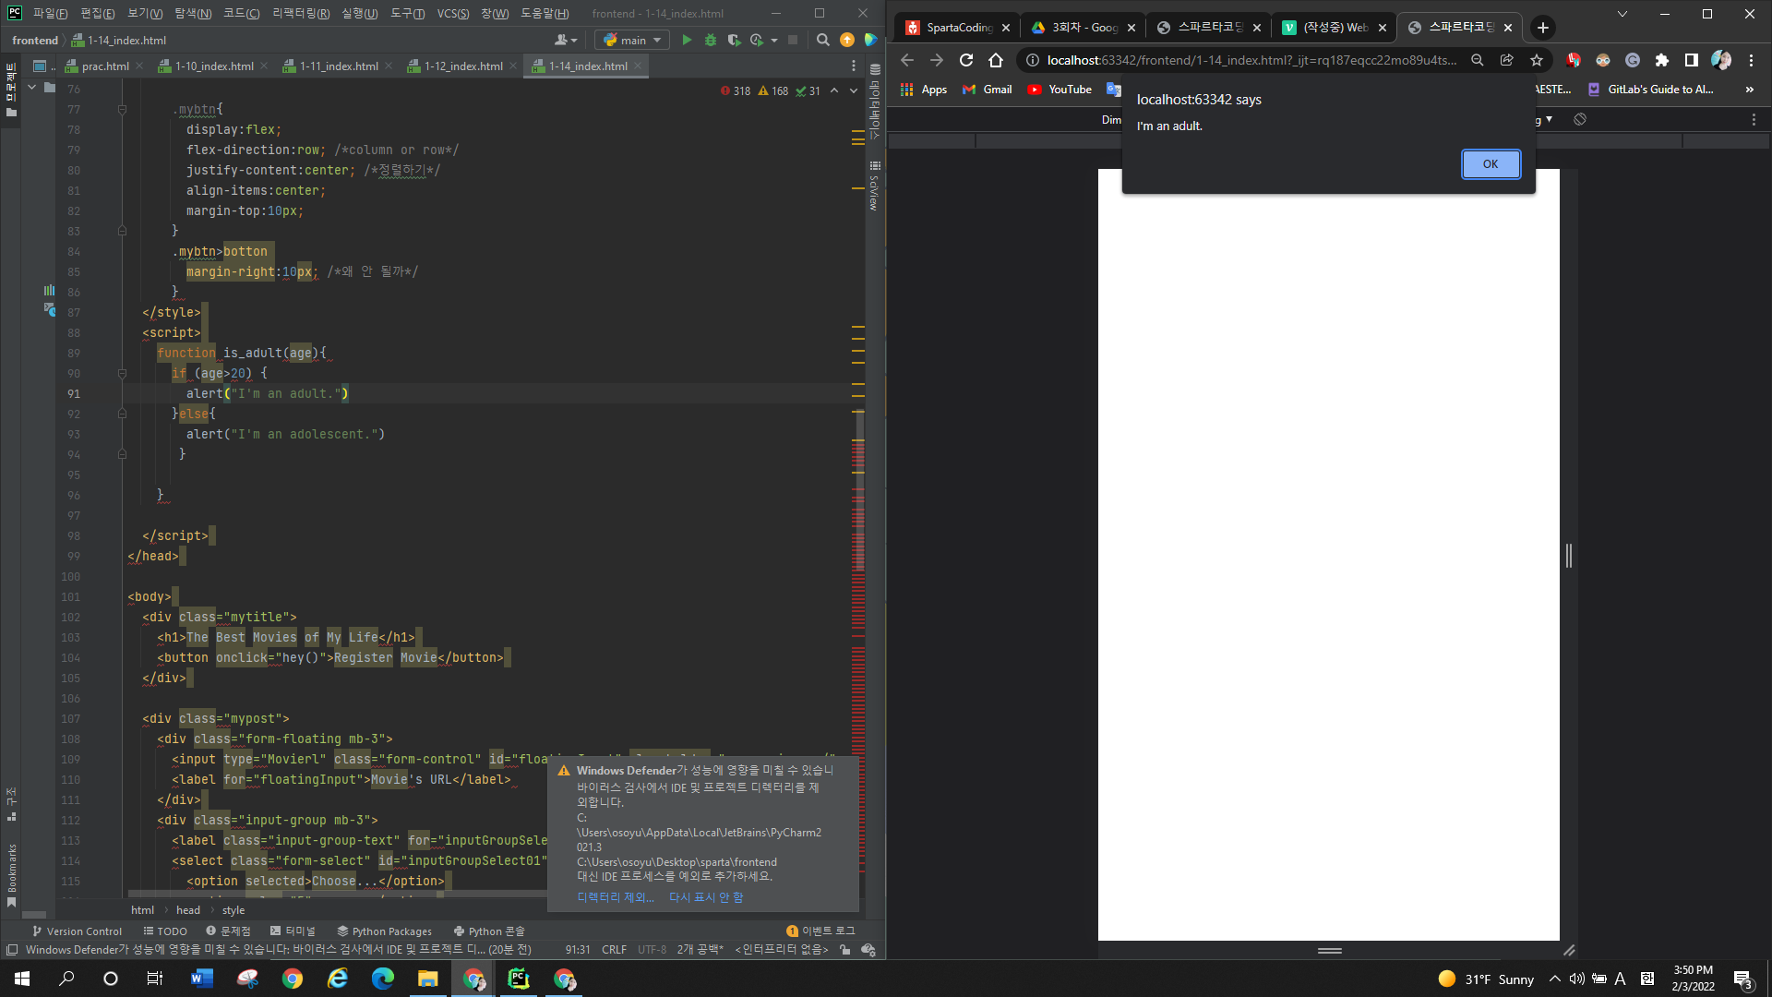Open the Database side panel icon
This screenshot has height=997, width=1772.
click(875, 69)
